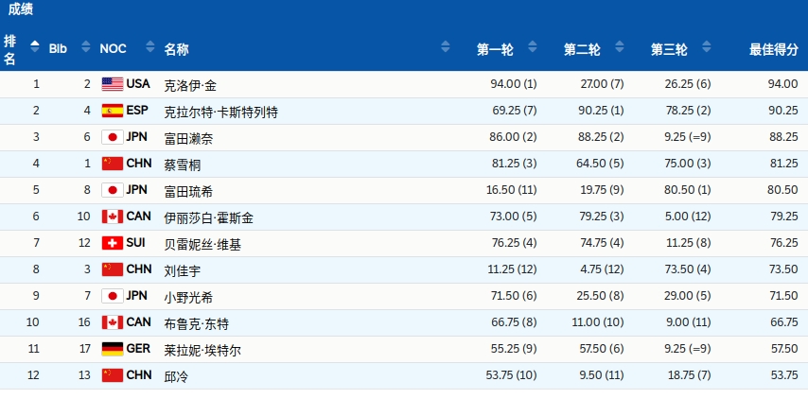Select 富田瀬奈 name in third row
Screen dimensions: 808x399
click(x=188, y=138)
